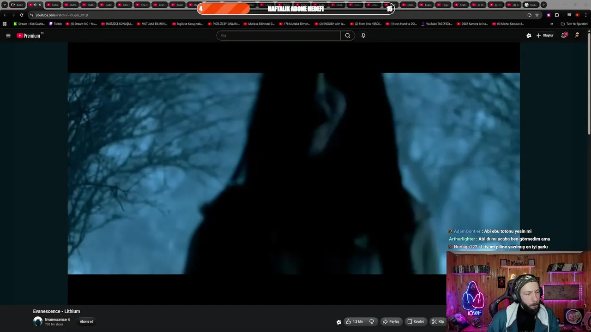Switch to the Hypn tab
This screenshot has width=591, height=332.
click(x=443, y=5)
